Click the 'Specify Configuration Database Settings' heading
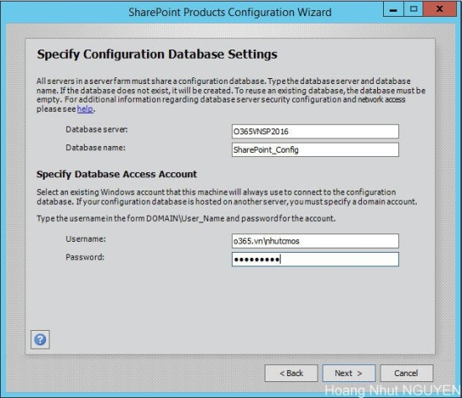The width and height of the screenshot is (462, 398). (157, 55)
